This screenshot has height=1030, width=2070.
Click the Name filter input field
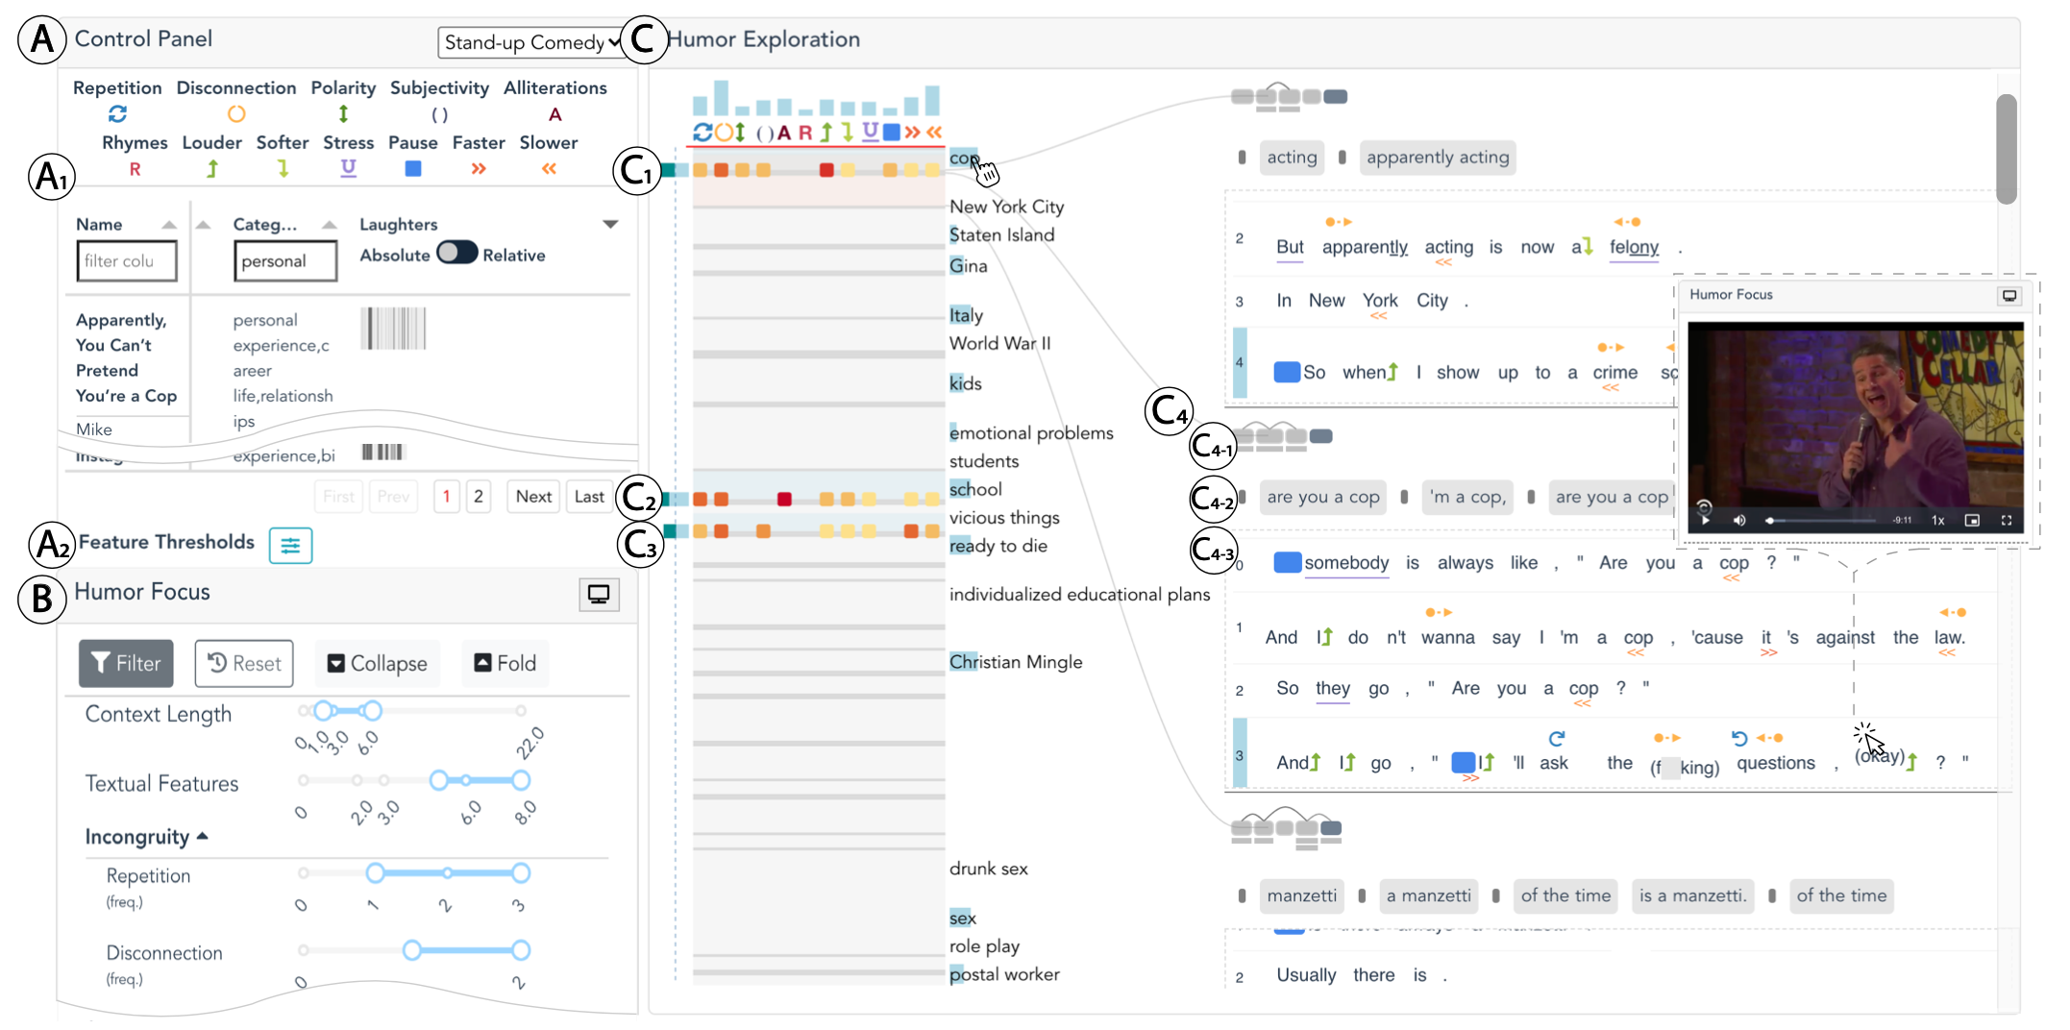click(127, 261)
